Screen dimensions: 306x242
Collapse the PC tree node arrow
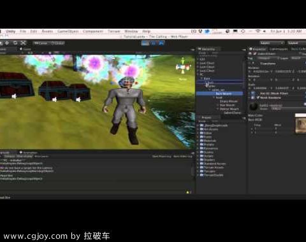(198, 75)
